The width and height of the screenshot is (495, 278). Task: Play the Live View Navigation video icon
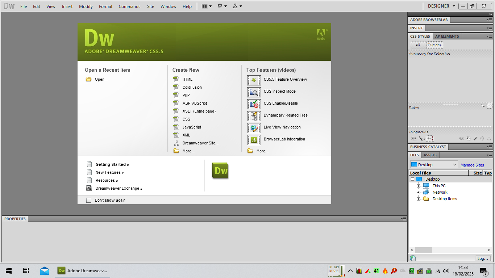click(x=254, y=128)
